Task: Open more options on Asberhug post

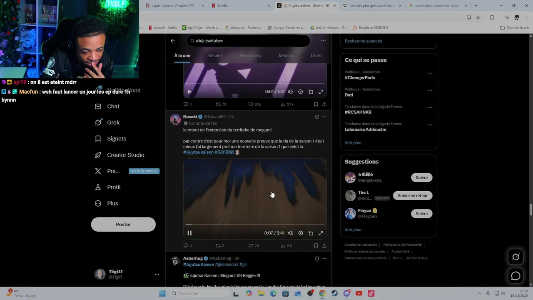Action: pos(324,258)
